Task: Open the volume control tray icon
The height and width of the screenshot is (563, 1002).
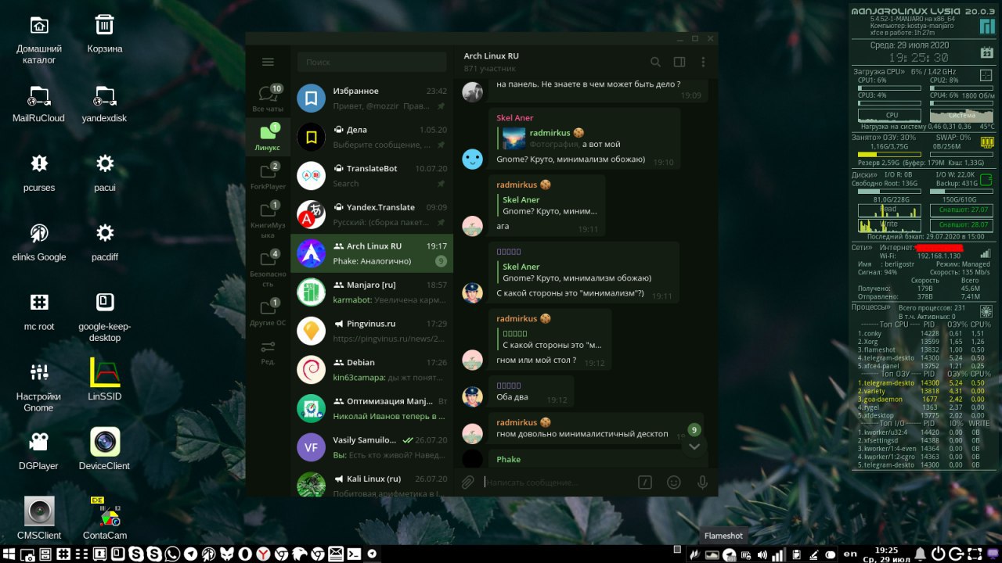Action: pyautogui.click(x=762, y=554)
